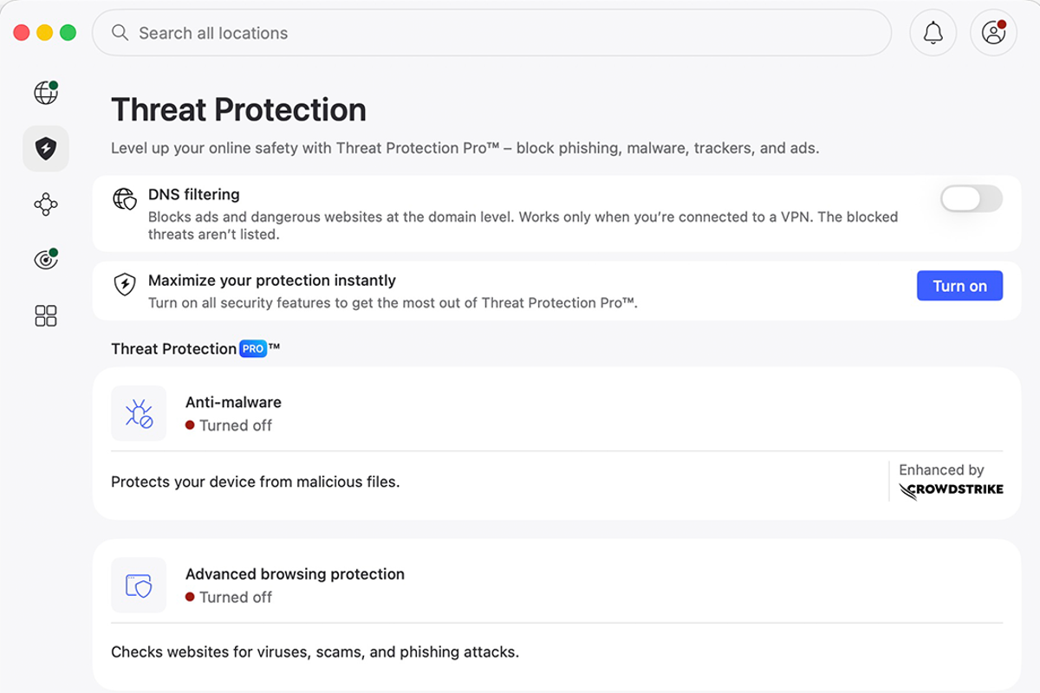
Task: Click the Advanced browsing protection shield icon
Action: (139, 585)
